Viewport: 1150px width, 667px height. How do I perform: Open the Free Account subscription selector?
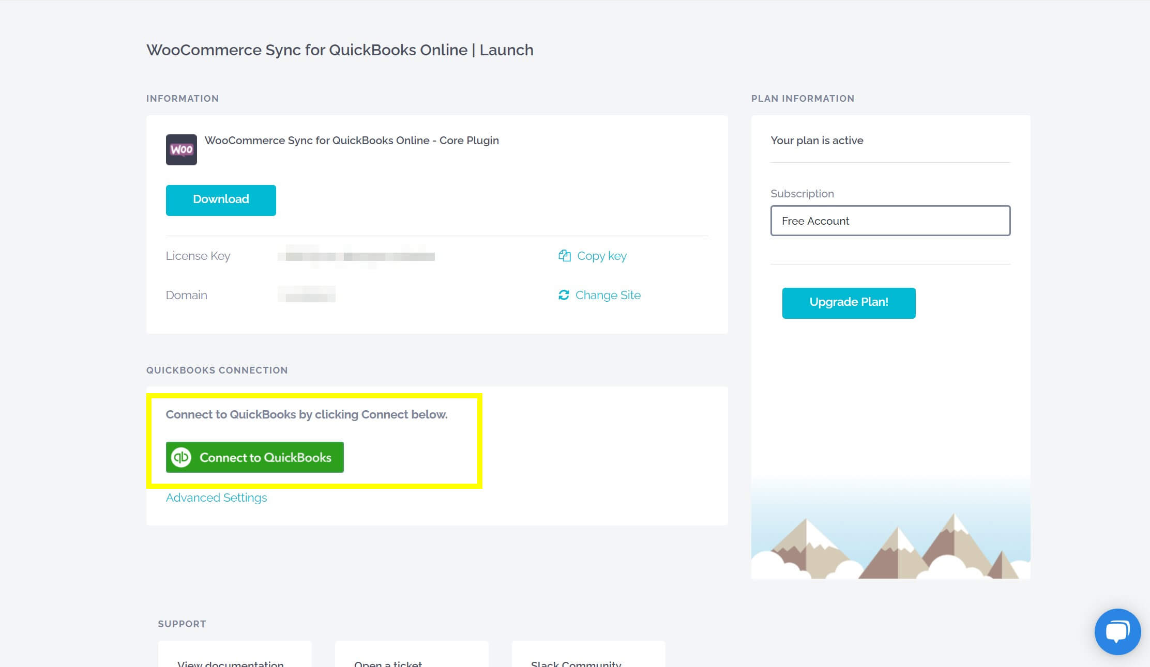pyautogui.click(x=889, y=221)
